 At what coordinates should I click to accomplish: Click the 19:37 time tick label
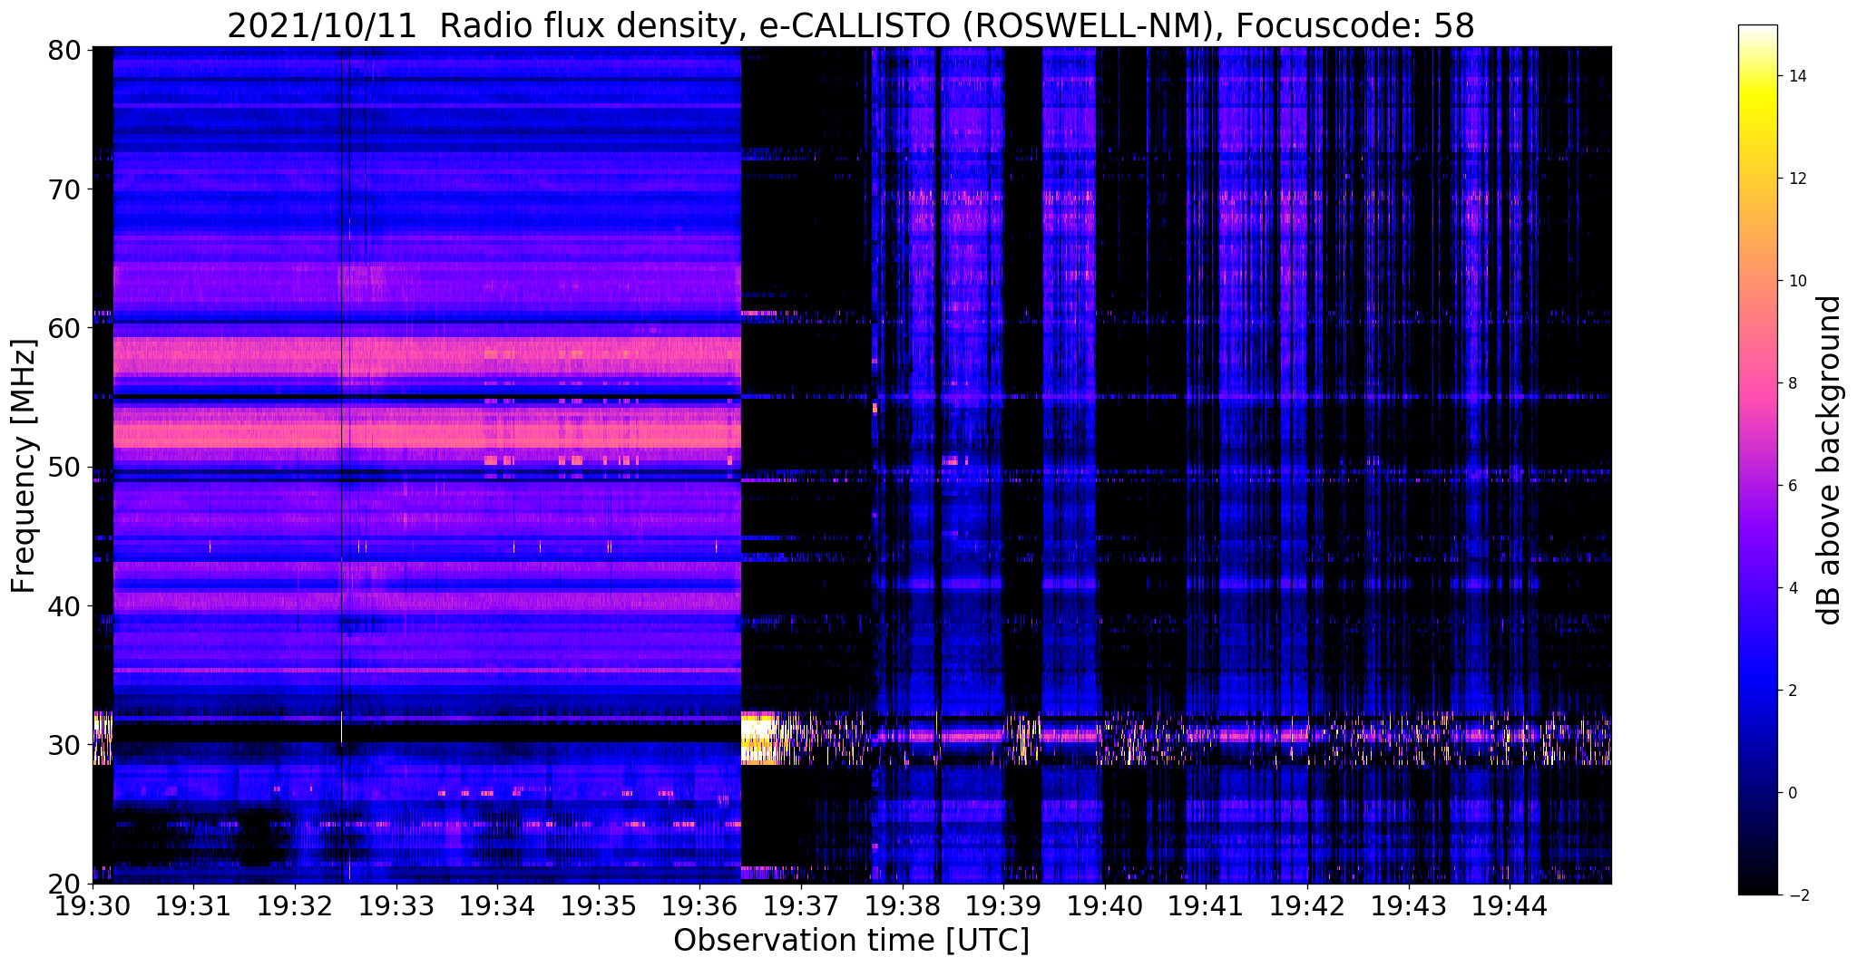[801, 905]
